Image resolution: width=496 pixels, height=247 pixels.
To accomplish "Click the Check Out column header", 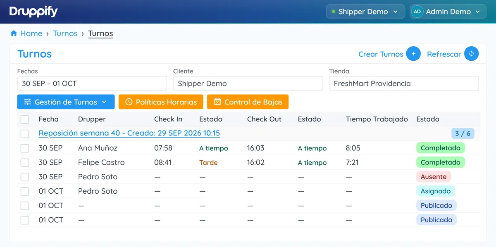I will pyautogui.click(x=264, y=119).
